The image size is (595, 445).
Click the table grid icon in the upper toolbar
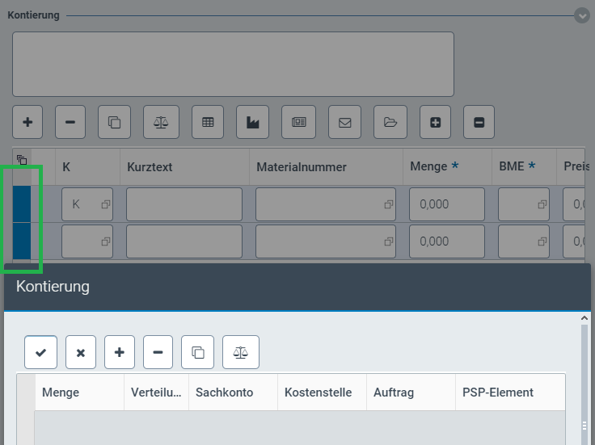(208, 123)
